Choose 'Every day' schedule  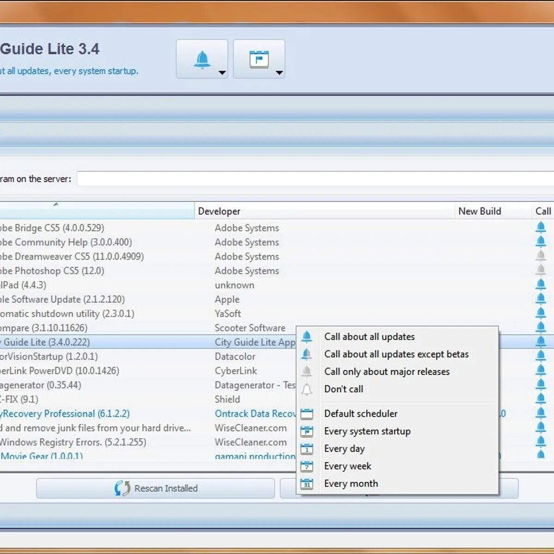397,449
